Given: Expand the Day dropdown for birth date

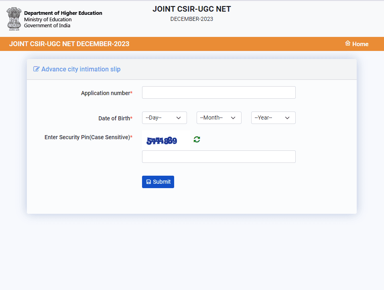Looking at the screenshot, I should tap(165, 118).
